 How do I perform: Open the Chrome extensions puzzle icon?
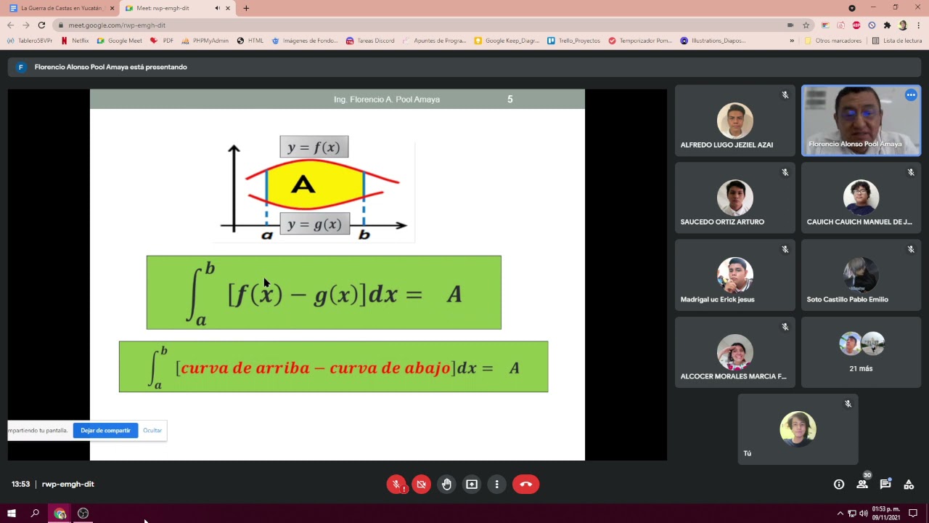(887, 25)
